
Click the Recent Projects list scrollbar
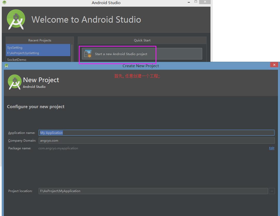click(72, 53)
